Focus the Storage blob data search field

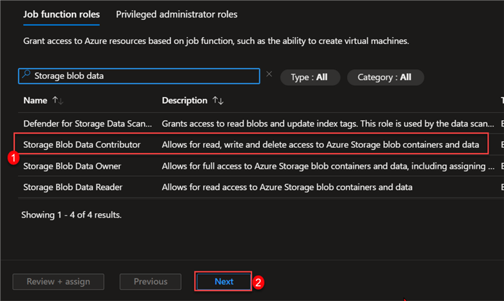tap(142, 76)
